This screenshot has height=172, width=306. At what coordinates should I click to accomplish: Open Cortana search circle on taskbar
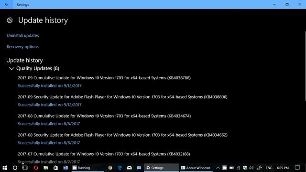15,168
